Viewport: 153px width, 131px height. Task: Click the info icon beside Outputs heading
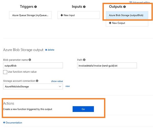coord(124,7)
